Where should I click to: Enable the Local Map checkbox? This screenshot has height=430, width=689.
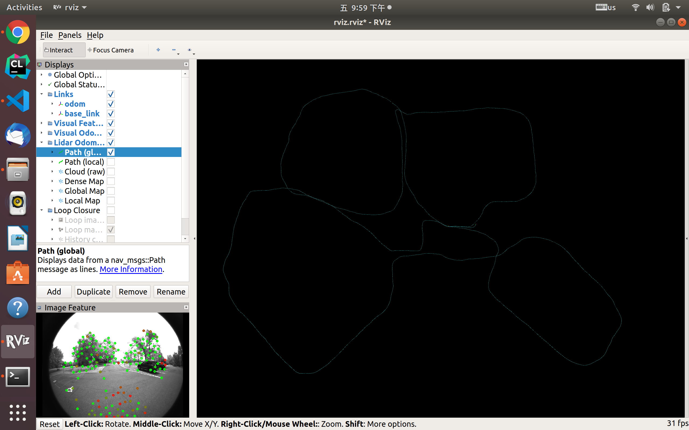coord(111,200)
